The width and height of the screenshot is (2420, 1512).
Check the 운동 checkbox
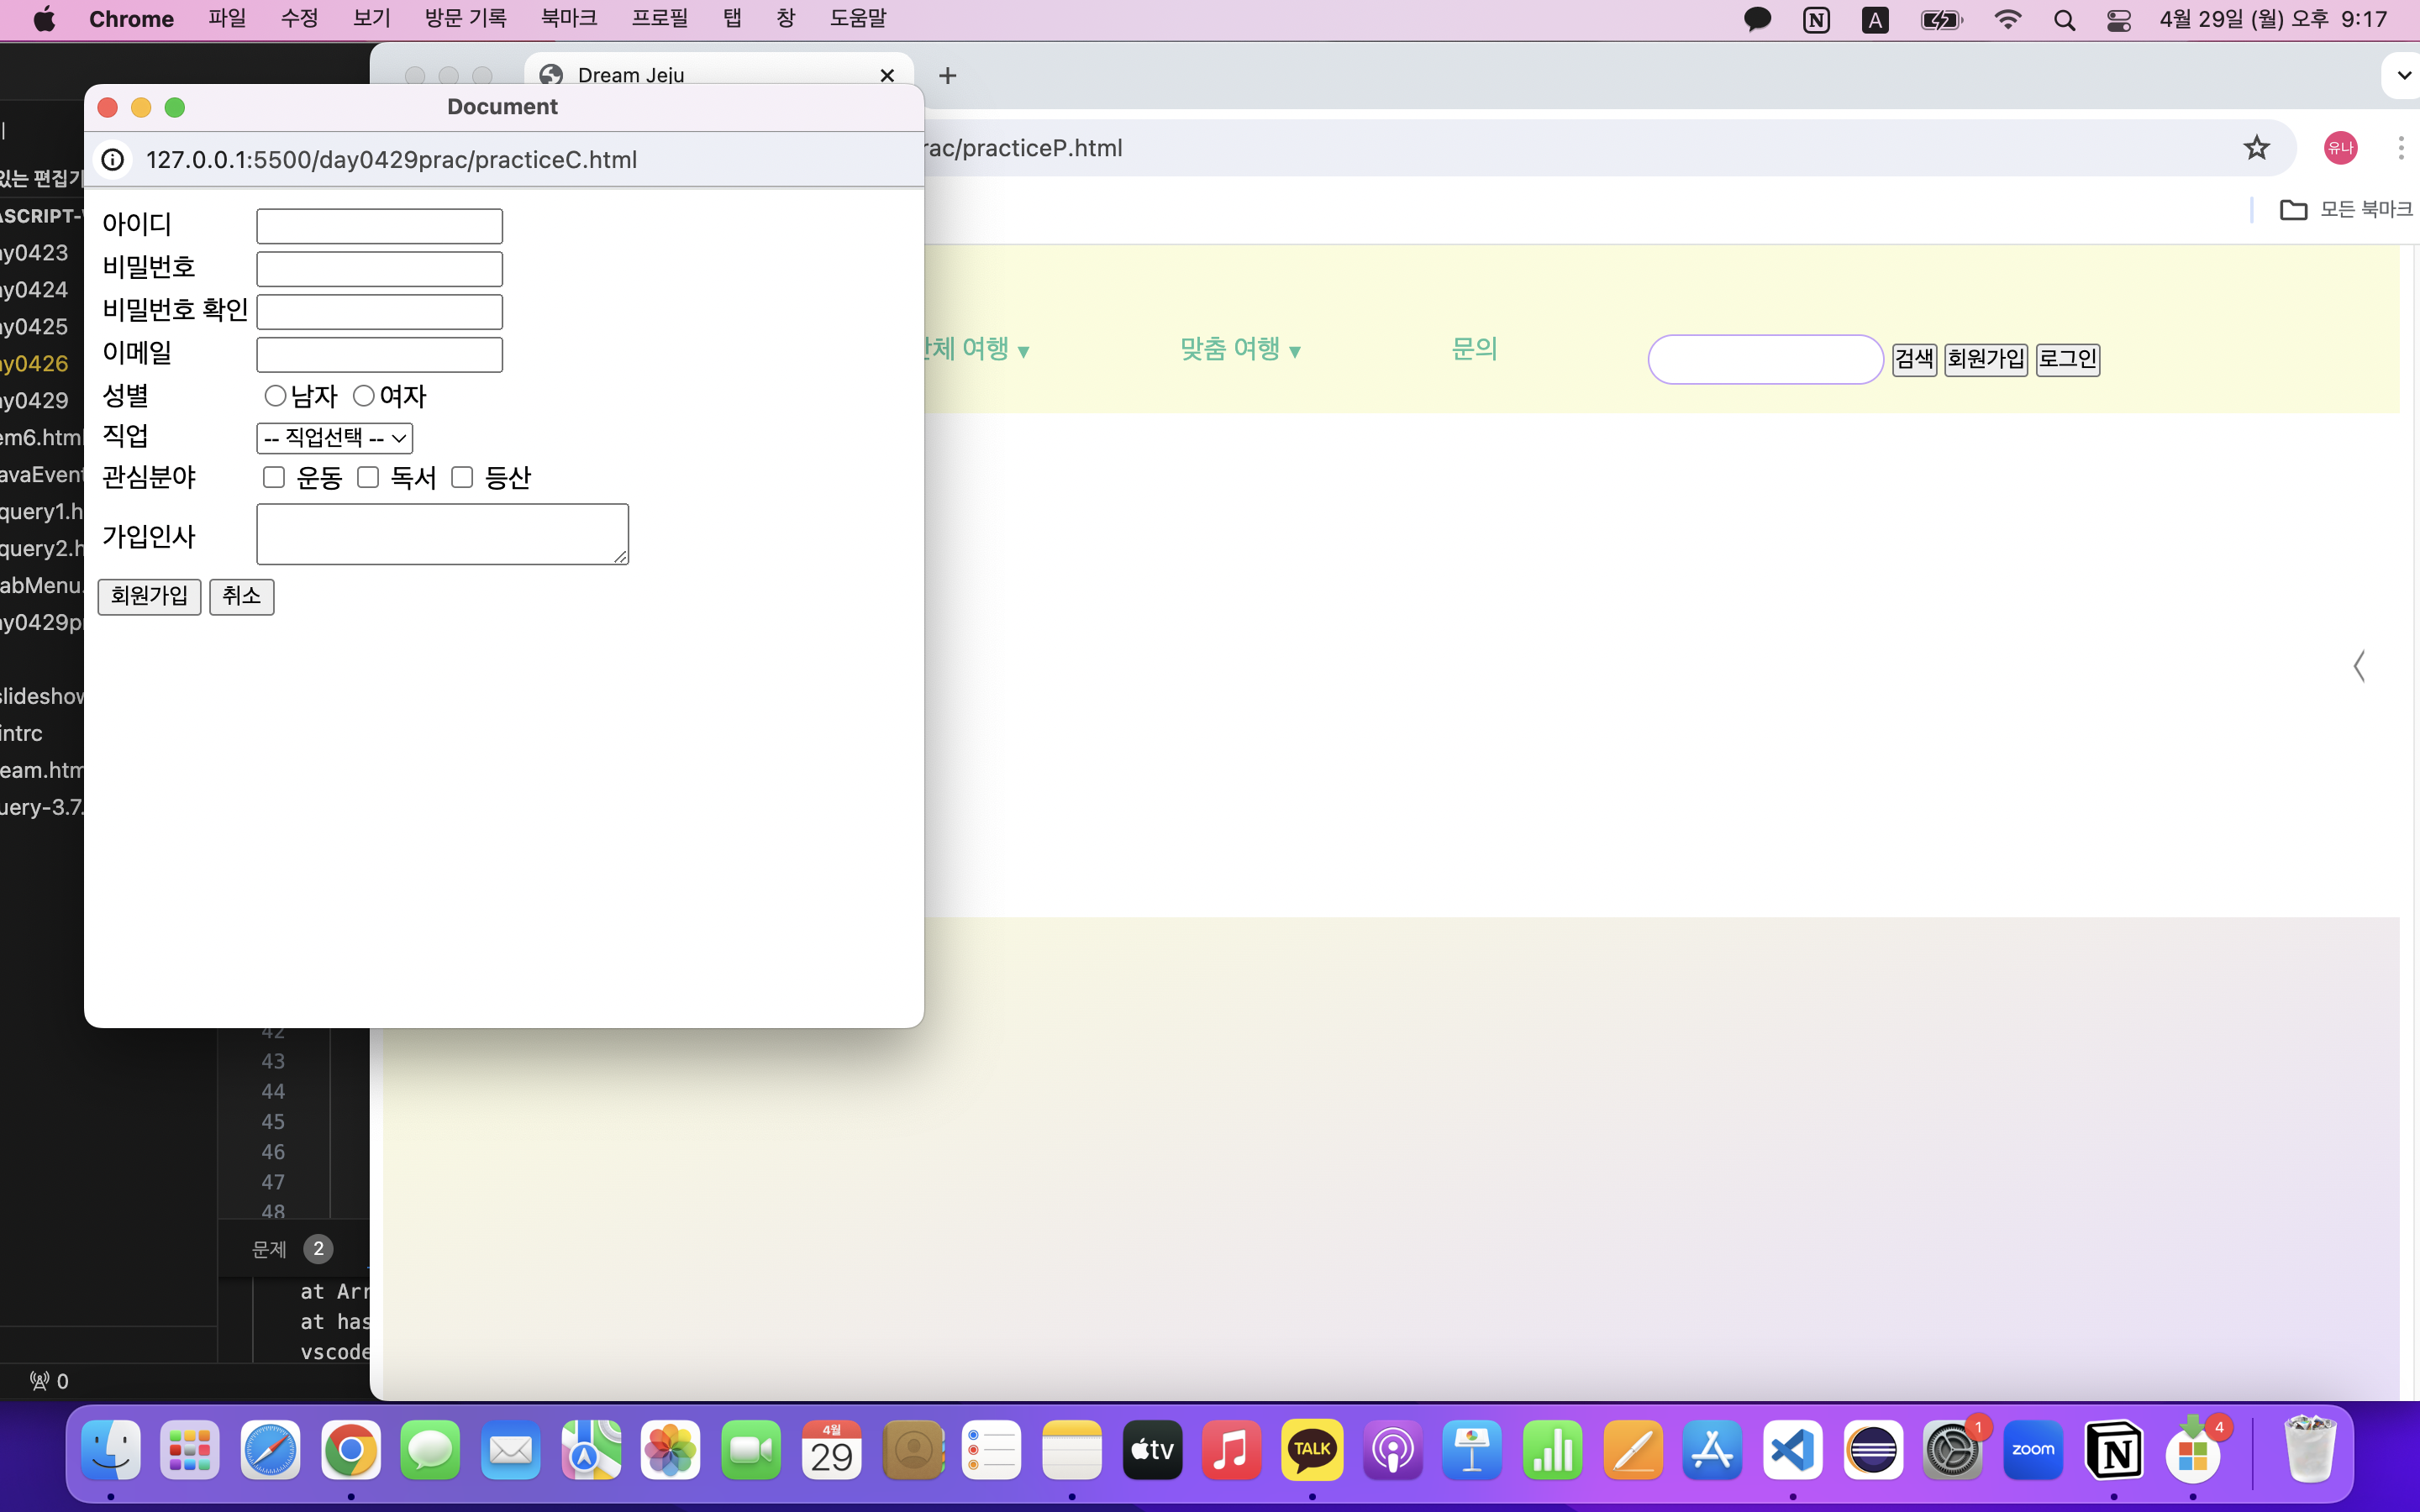(x=273, y=477)
